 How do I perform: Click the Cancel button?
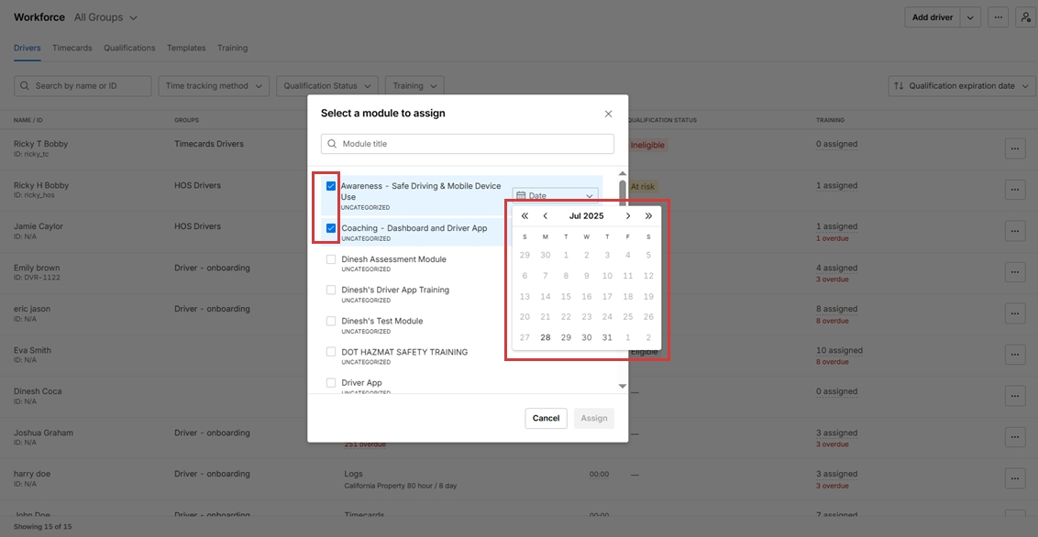pyautogui.click(x=546, y=418)
